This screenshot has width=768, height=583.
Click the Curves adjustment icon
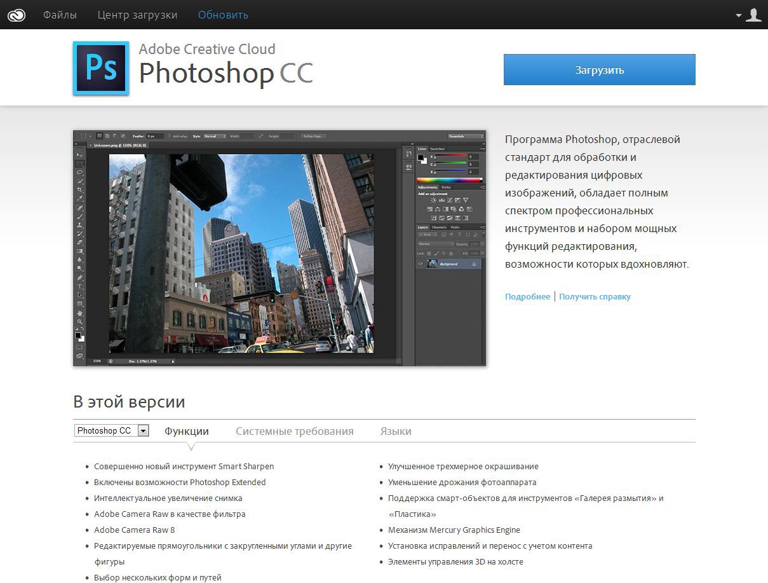coord(450,200)
